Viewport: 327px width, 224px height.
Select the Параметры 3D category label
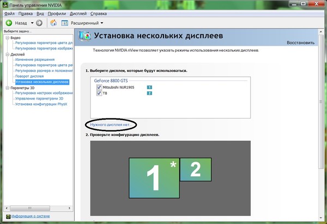click(x=22, y=88)
